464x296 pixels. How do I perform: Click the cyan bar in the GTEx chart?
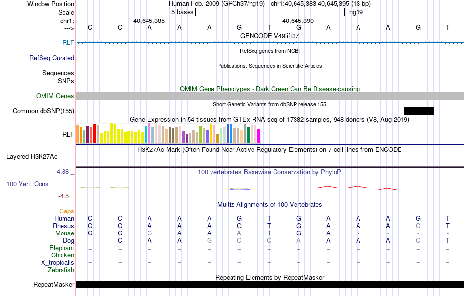click(x=146, y=134)
